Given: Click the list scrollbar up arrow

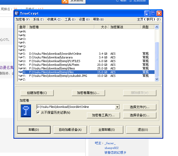Looking at the screenshot, I should coord(157,27).
